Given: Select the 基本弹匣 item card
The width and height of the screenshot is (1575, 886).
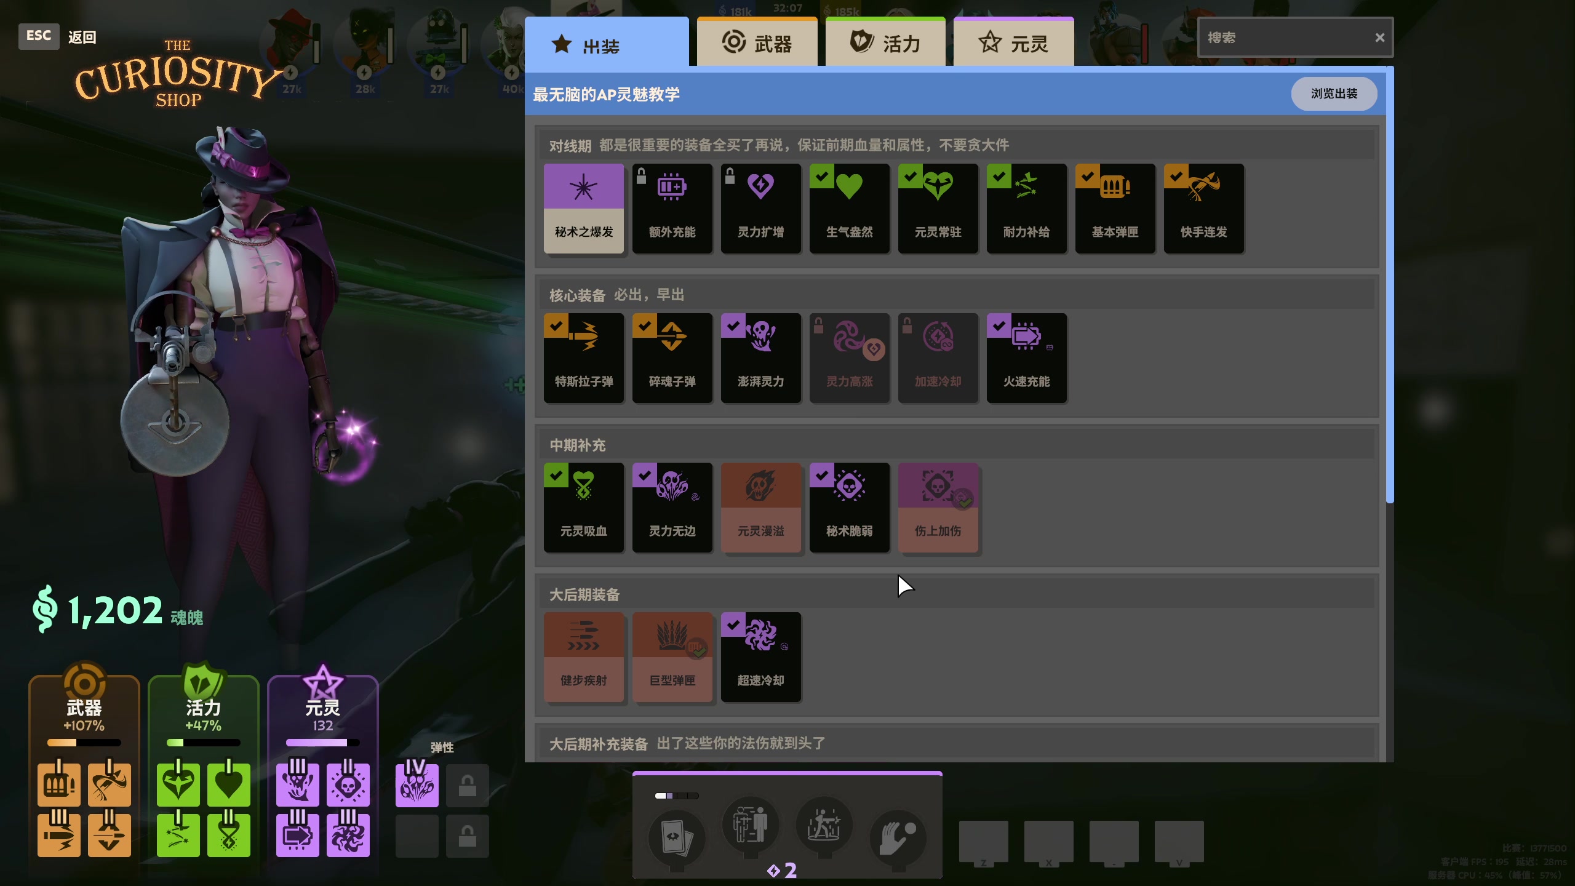Looking at the screenshot, I should [1115, 208].
